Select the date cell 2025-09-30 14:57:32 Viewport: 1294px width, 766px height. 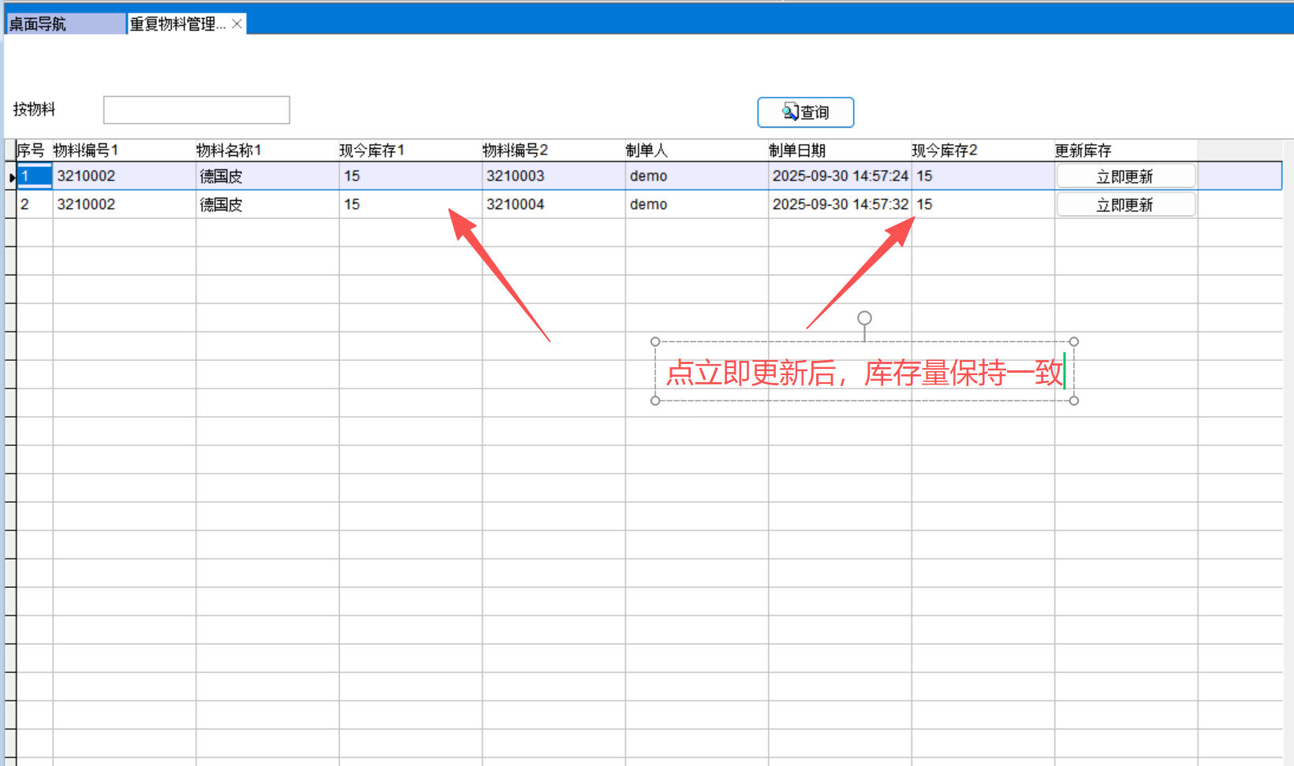click(840, 204)
